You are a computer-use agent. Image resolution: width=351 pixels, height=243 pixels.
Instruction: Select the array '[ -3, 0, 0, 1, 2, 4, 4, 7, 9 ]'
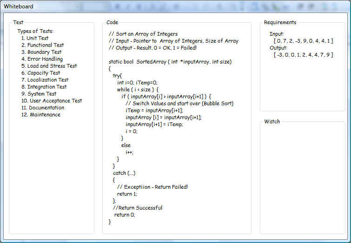click(x=303, y=55)
